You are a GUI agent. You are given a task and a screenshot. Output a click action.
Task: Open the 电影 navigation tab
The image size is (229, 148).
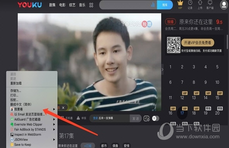tap(62, 5)
